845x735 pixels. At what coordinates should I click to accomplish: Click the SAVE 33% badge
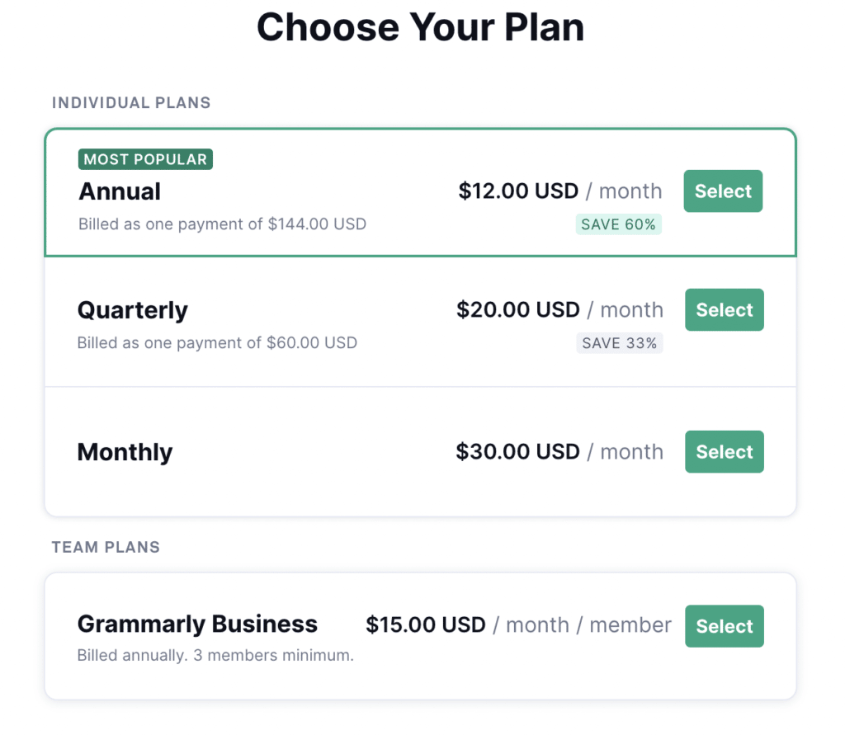click(x=619, y=342)
